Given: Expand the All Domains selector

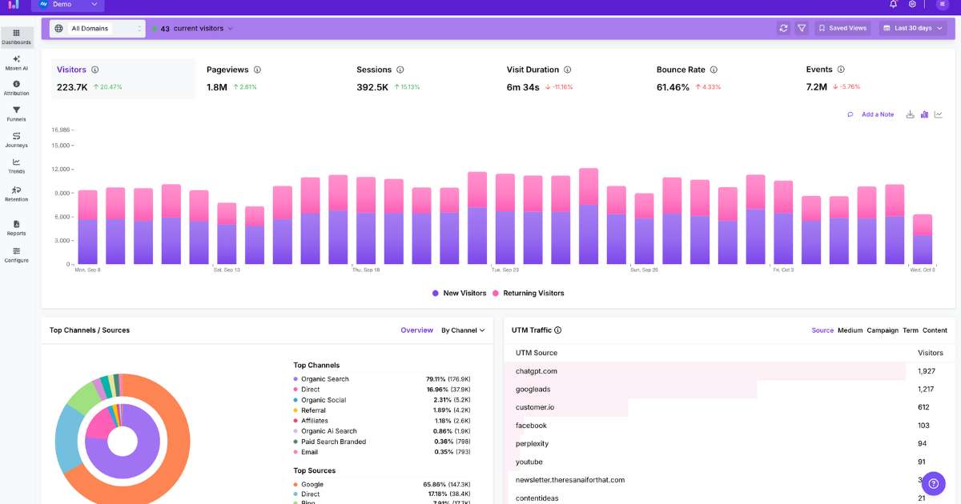Looking at the screenshot, I should tap(98, 29).
